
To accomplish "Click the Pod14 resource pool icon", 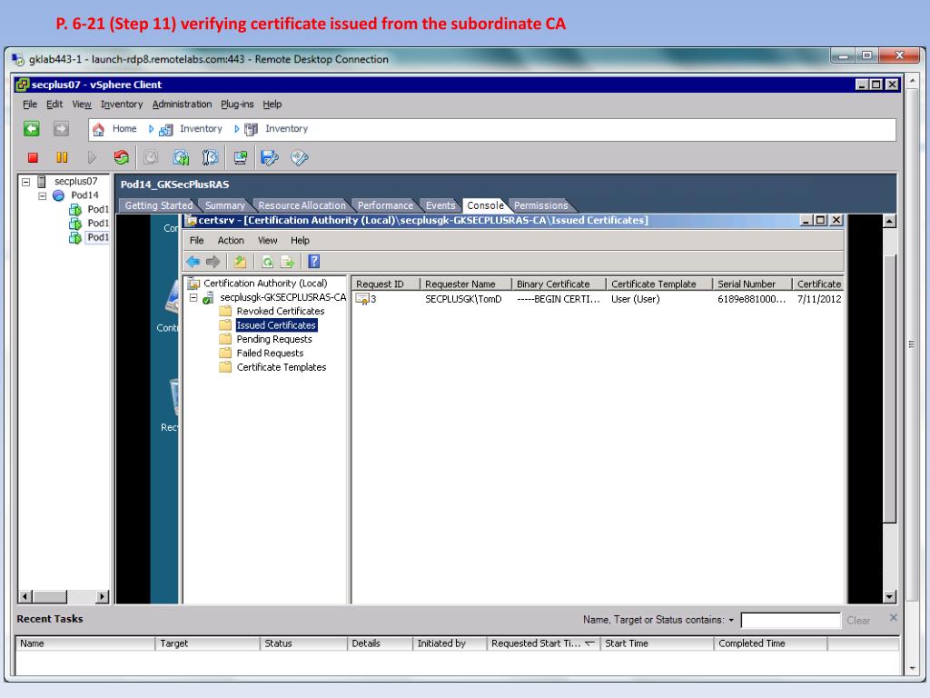I will coord(58,195).
